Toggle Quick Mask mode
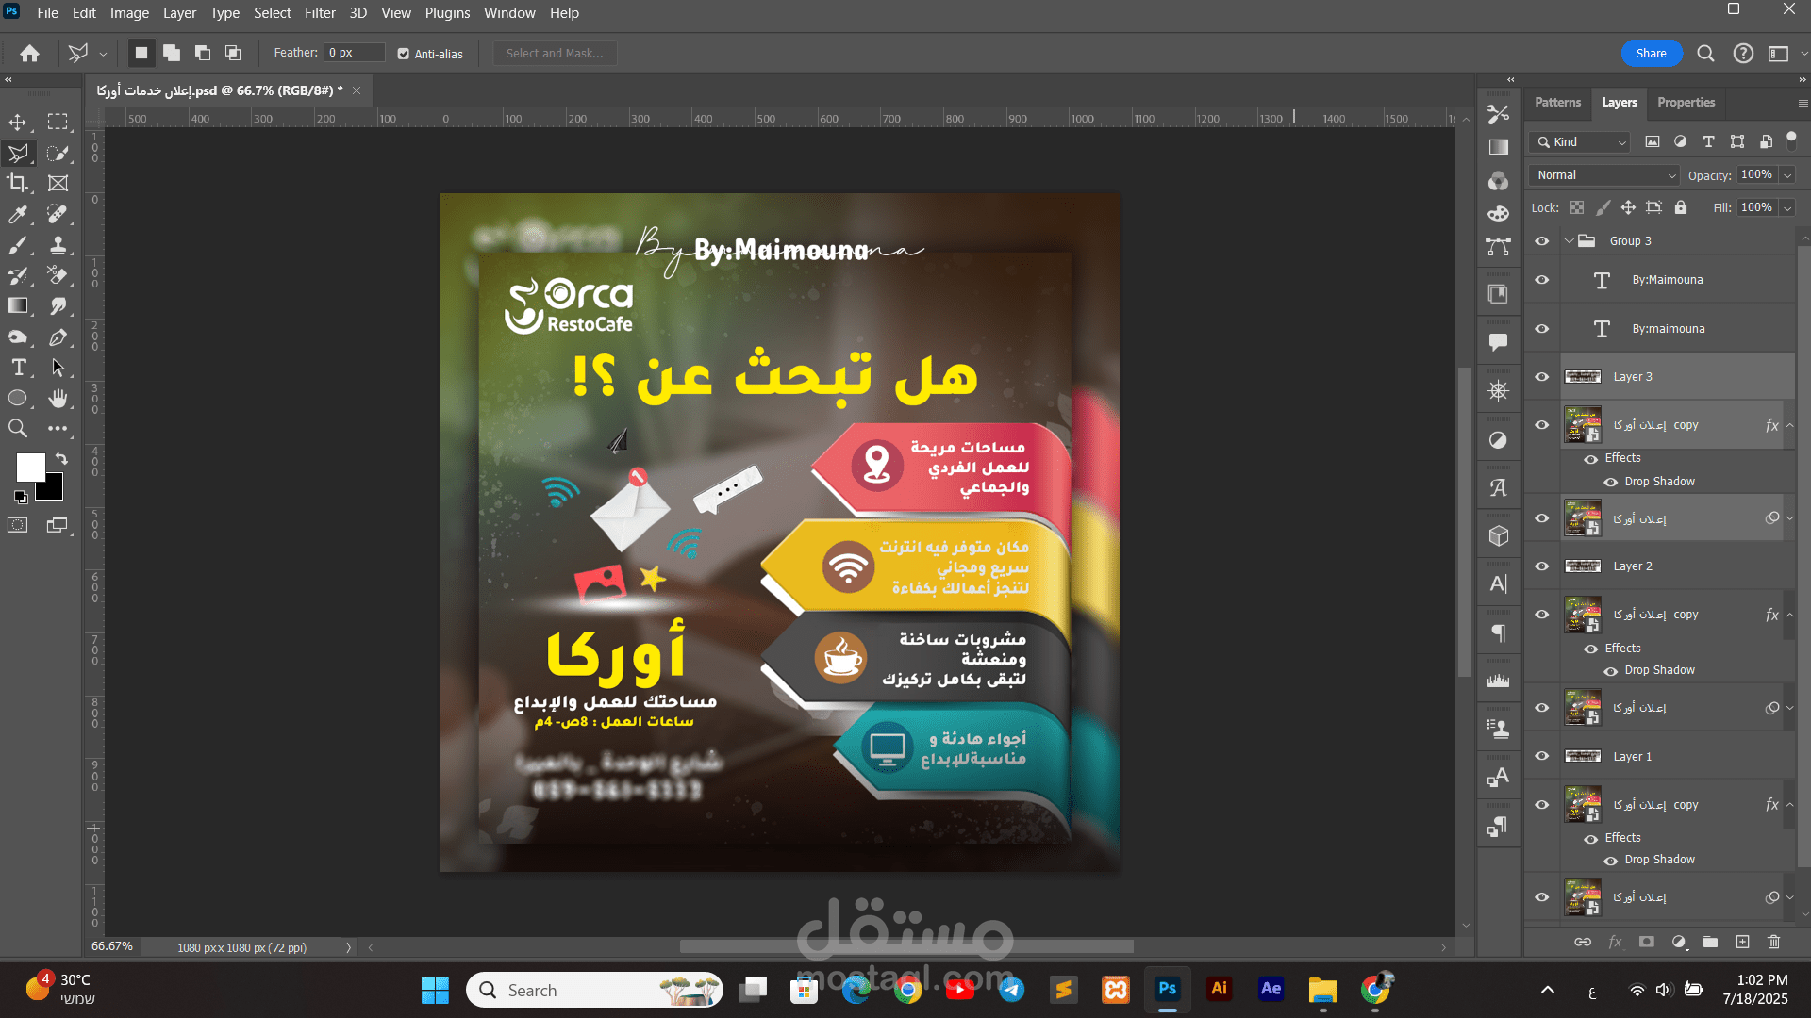 (18, 525)
